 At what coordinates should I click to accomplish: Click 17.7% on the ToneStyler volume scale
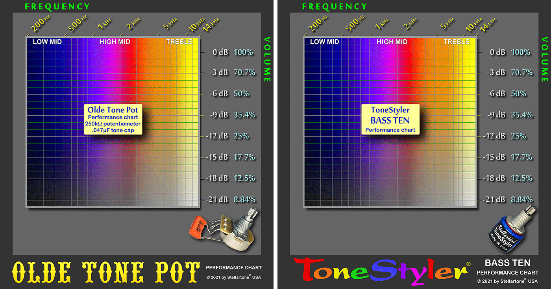click(521, 157)
